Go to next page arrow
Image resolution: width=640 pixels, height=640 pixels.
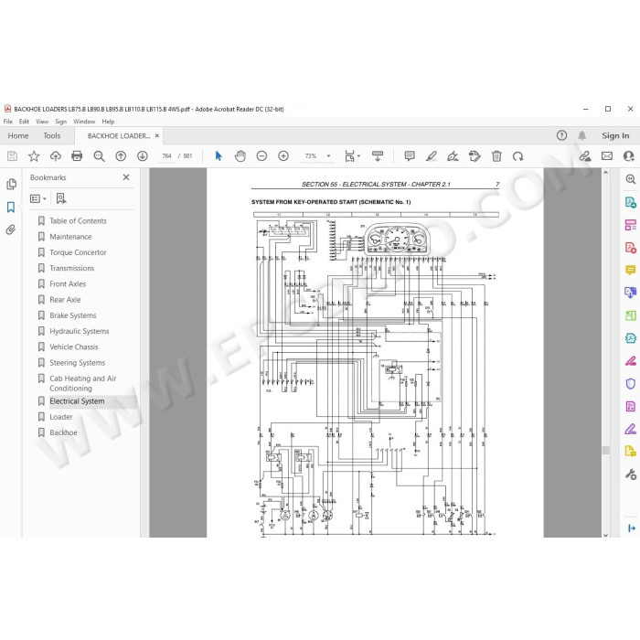click(143, 156)
